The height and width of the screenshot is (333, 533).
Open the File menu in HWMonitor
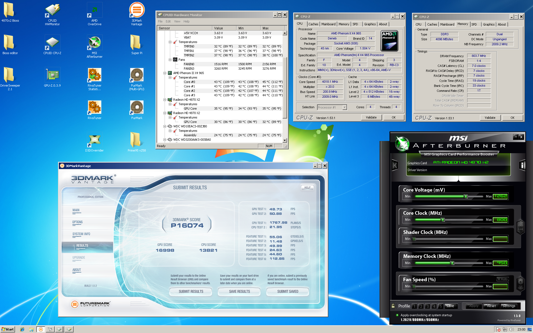pos(160,21)
